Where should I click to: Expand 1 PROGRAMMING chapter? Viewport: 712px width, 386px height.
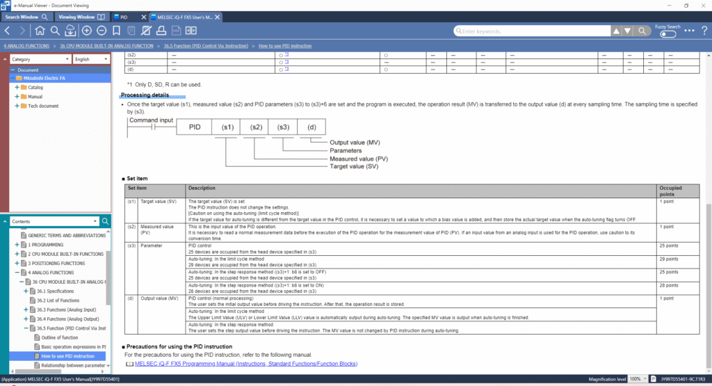click(x=17, y=245)
